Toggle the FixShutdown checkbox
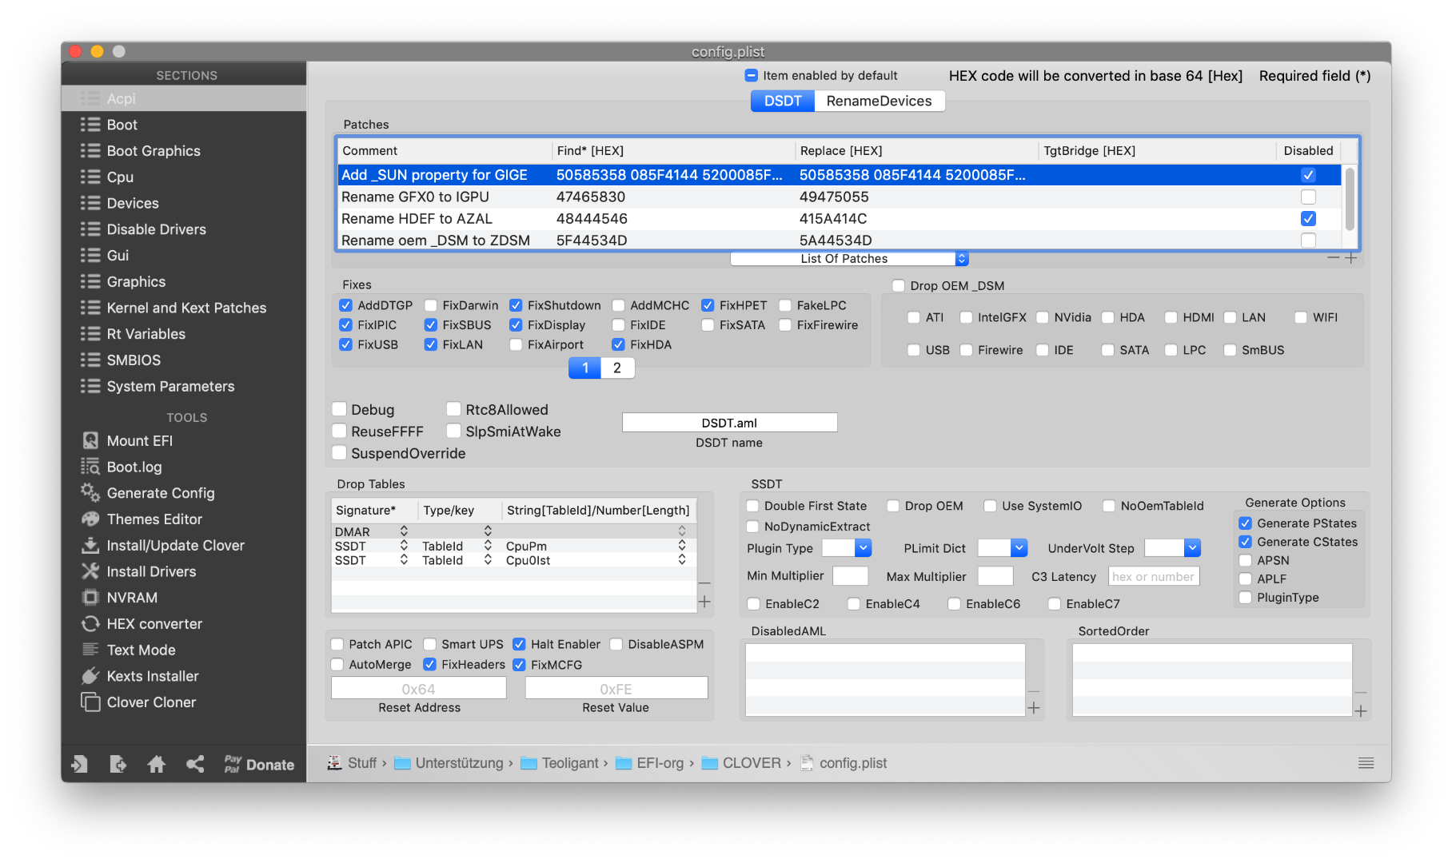This screenshot has height=863, width=1452. pos(516,305)
